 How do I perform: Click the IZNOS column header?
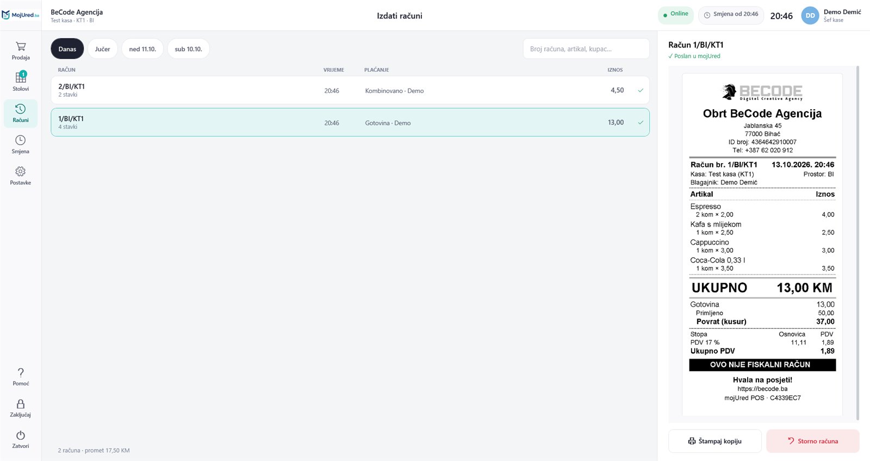[x=615, y=70]
